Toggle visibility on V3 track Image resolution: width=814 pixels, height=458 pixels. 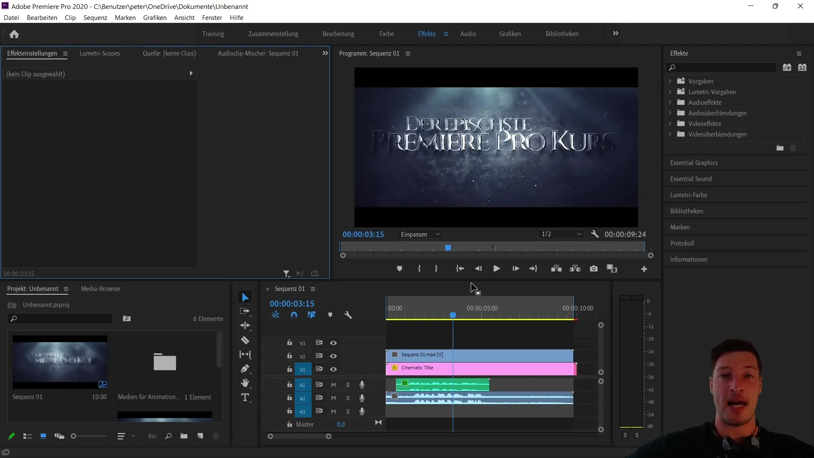(334, 343)
